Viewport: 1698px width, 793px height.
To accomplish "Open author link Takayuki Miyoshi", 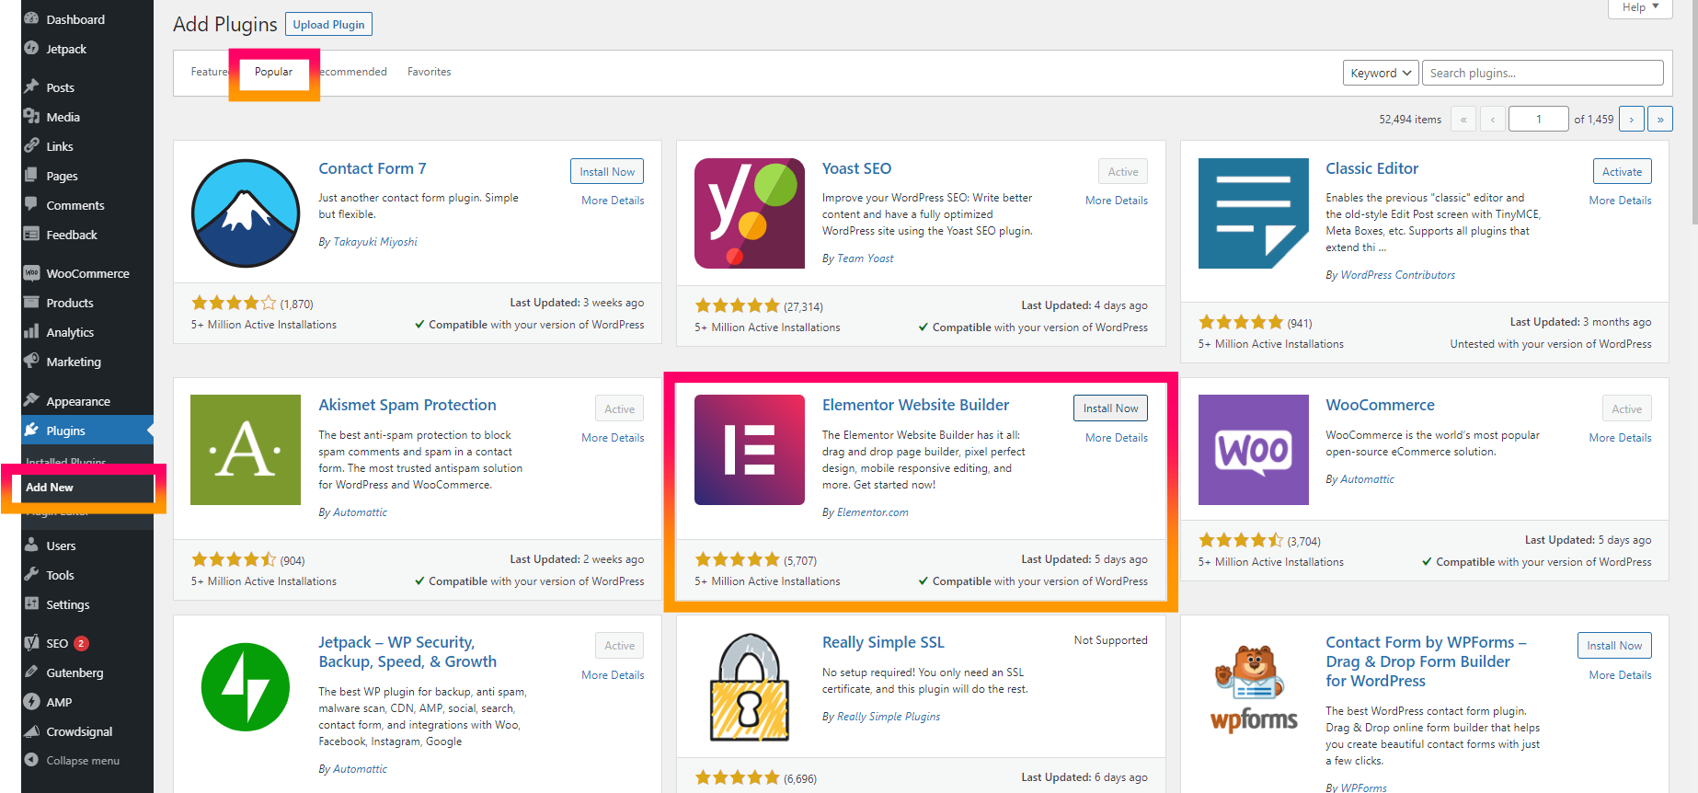I will point(375,242).
